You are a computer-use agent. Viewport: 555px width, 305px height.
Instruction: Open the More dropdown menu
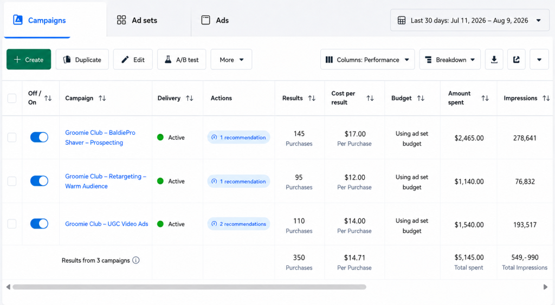pyautogui.click(x=231, y=60)
